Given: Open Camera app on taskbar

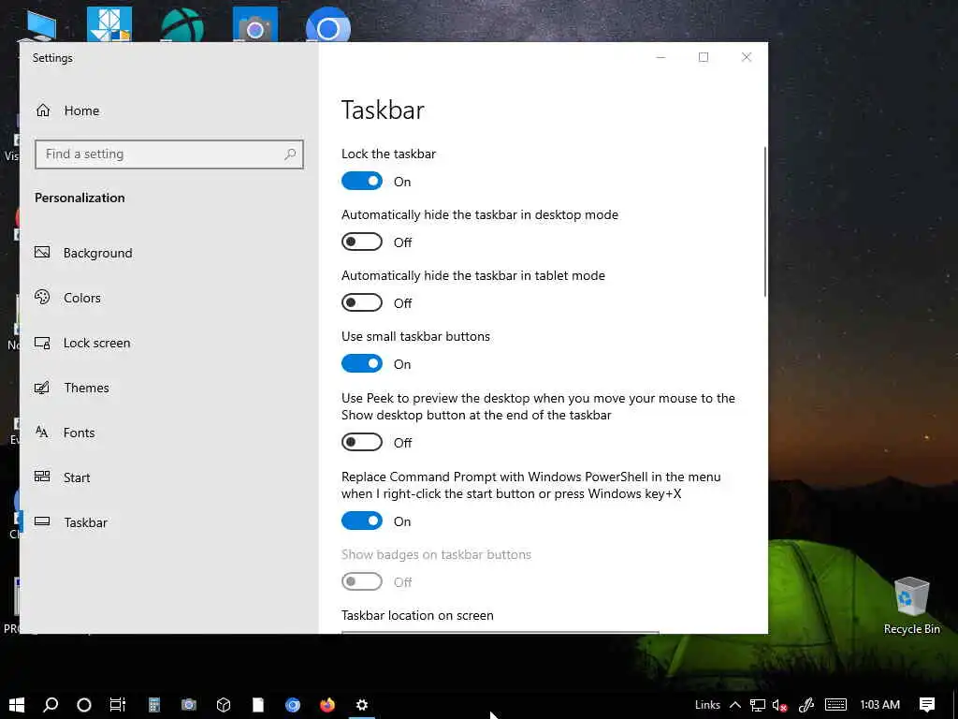Looking at the screenshot, I should [x=189, y=705].
